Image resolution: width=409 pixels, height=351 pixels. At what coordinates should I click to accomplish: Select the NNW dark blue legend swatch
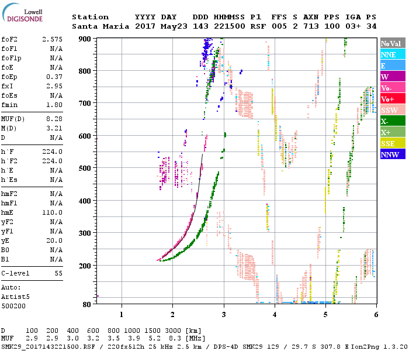[x=393, y=154]
